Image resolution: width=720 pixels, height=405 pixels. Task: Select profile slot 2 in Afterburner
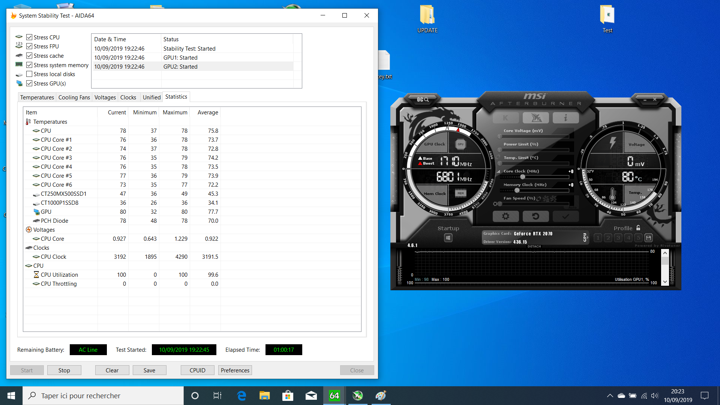click(x=608, y=238)
